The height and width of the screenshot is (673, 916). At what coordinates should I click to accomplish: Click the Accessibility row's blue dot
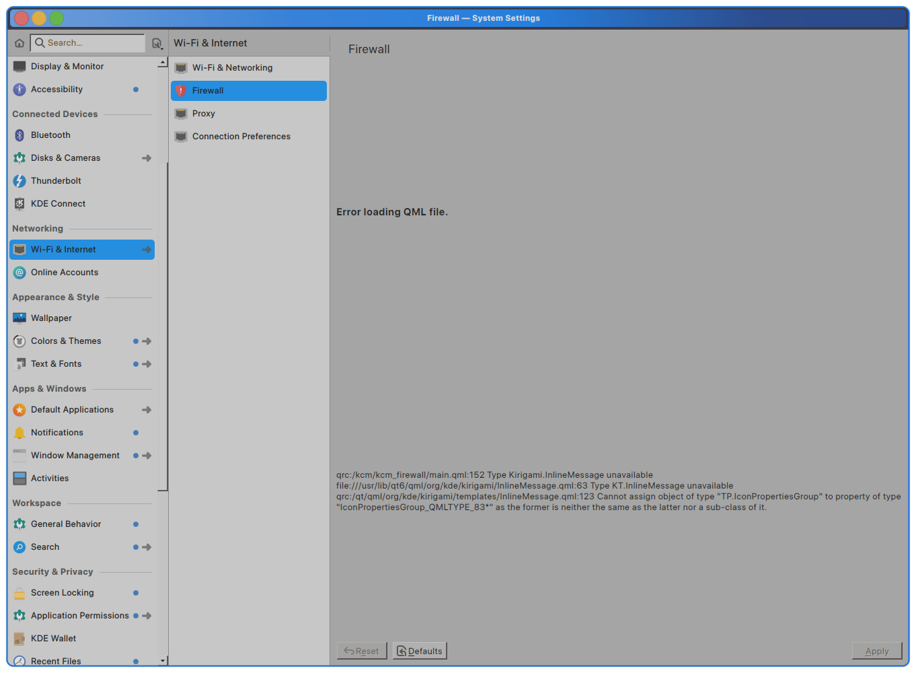(136, 90)
